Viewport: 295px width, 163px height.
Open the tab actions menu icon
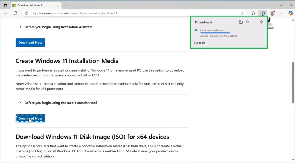point(5,5)
